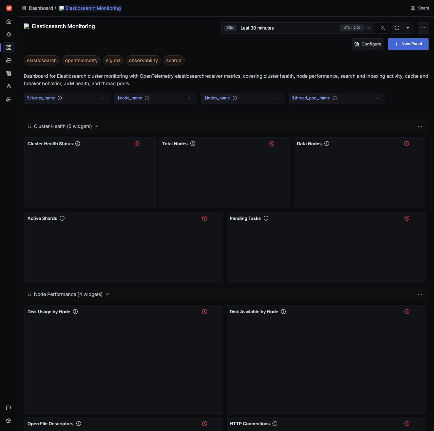
Task: Open the Dashboards grid sidebar icon
Action: [x=9, y=48]
